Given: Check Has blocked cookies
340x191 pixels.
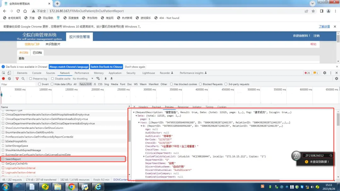Looking at the screenshot, I should [172, 84].
